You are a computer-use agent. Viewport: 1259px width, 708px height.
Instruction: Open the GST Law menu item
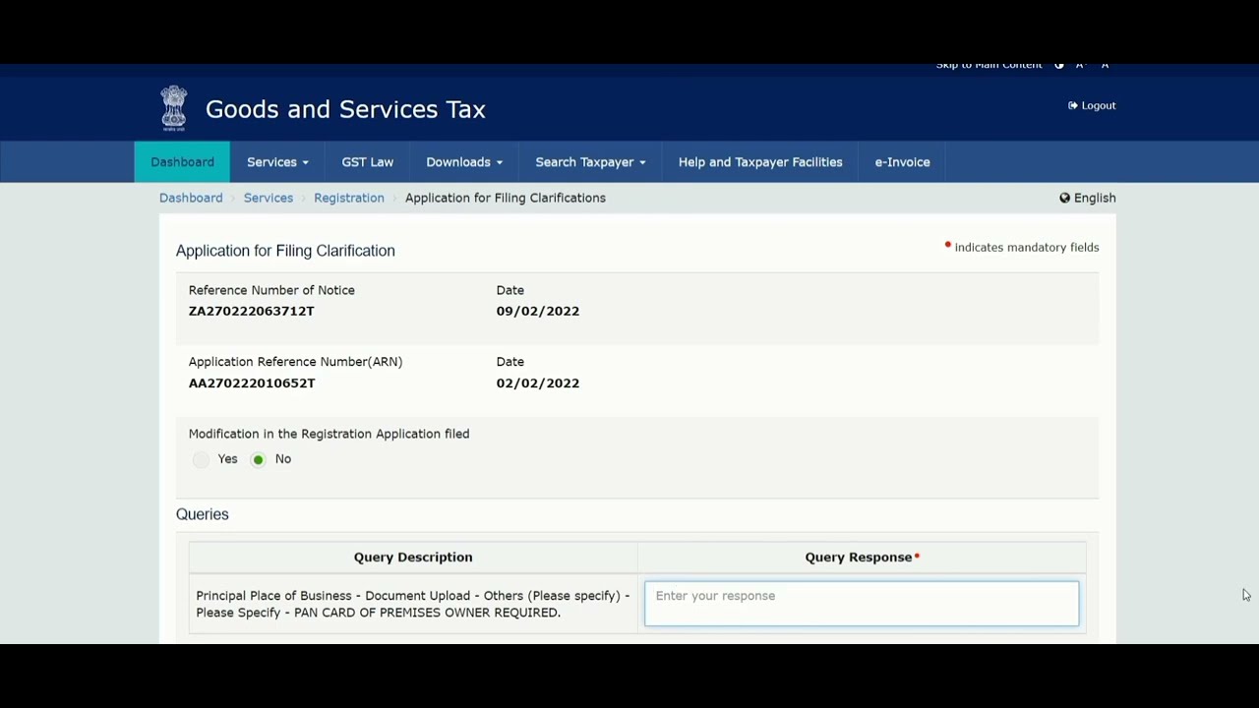[368, 162]
